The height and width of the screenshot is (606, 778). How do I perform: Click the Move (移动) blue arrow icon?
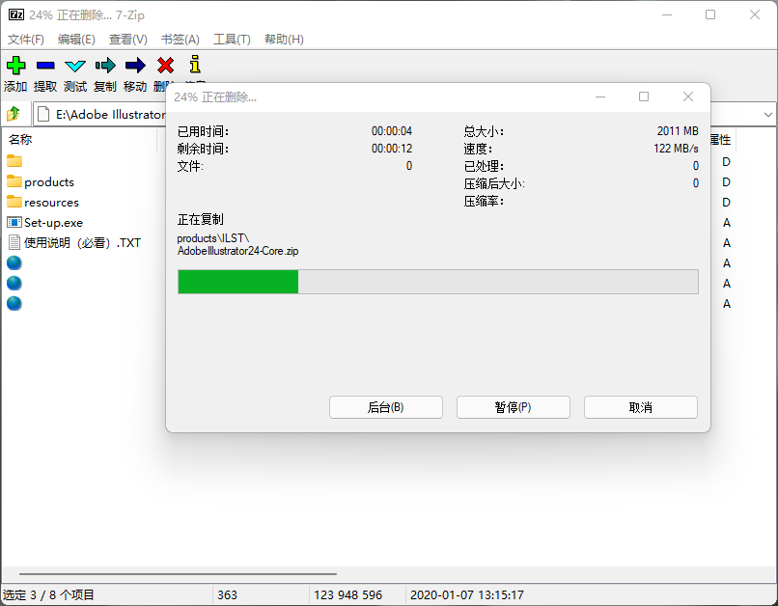[135, 66]
